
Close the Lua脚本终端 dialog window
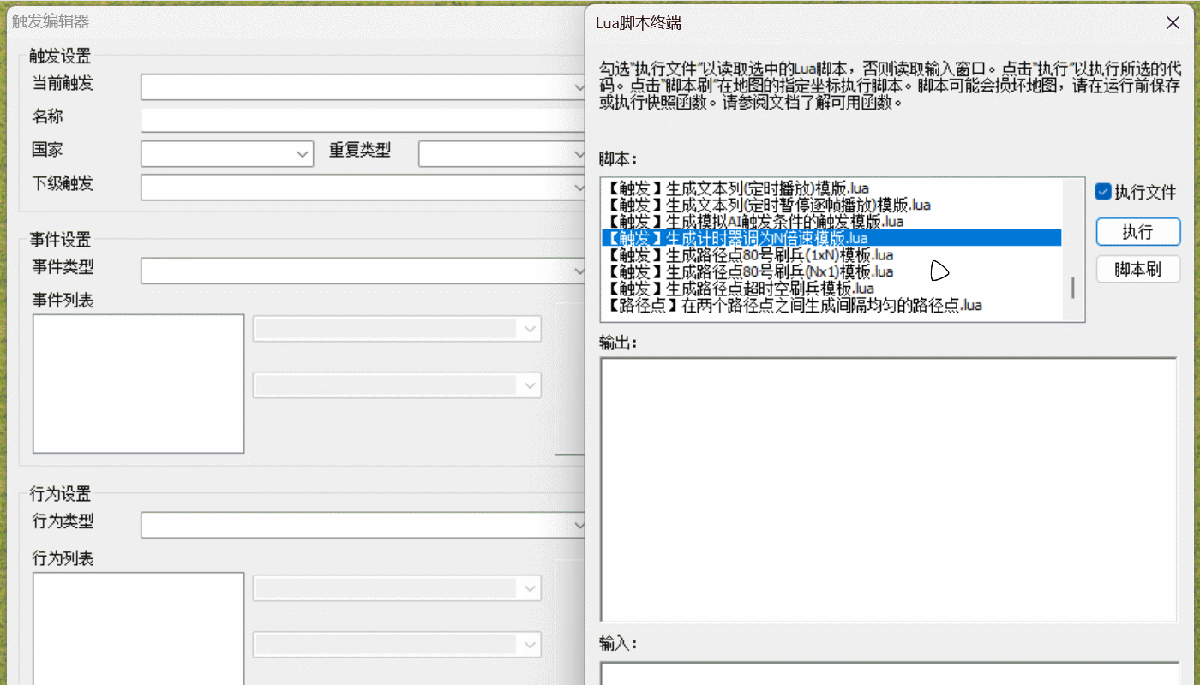1172,24
